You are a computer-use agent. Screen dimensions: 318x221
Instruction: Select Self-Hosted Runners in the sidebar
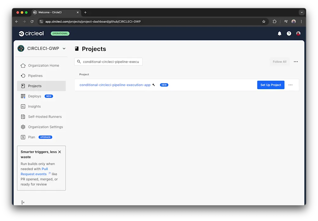click(44, 116)
